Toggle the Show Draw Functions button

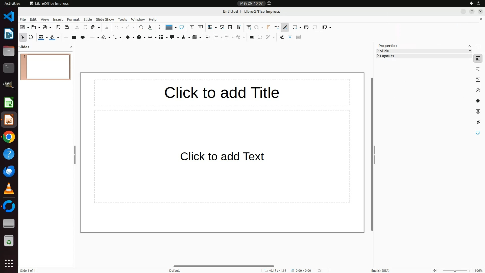coord(285,27)
